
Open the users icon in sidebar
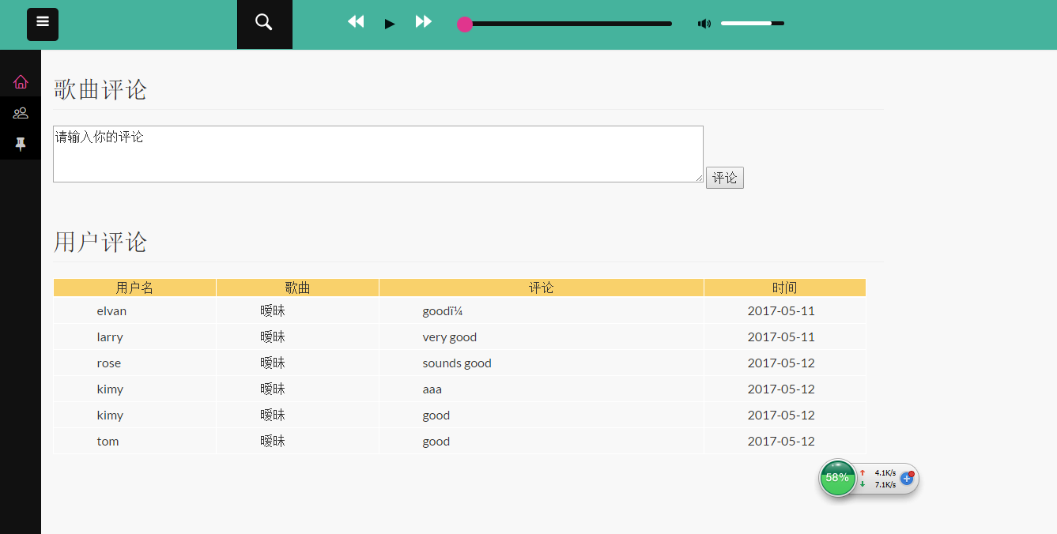pyautogui.click(x=21, y=113)
